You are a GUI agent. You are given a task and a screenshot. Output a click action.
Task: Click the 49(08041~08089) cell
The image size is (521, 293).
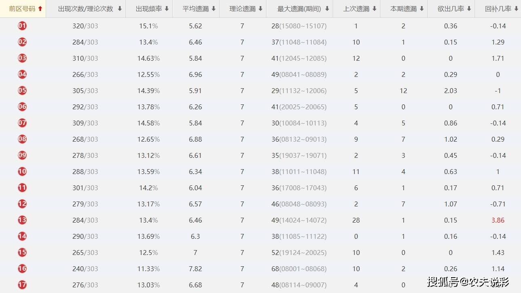[x=299, y=74]
